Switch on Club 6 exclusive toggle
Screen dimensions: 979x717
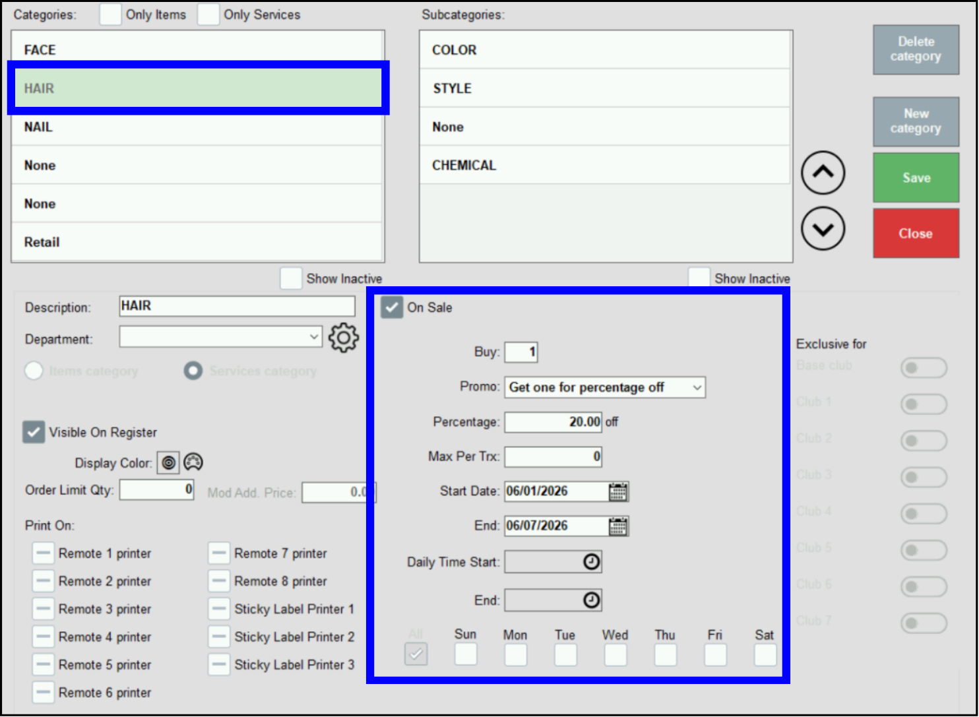point(924,586)
